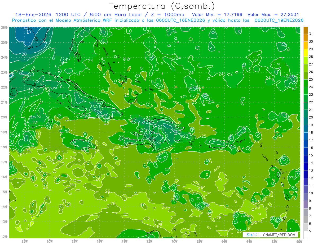Click the longitude axis label "70W"

tap(174, 242)
